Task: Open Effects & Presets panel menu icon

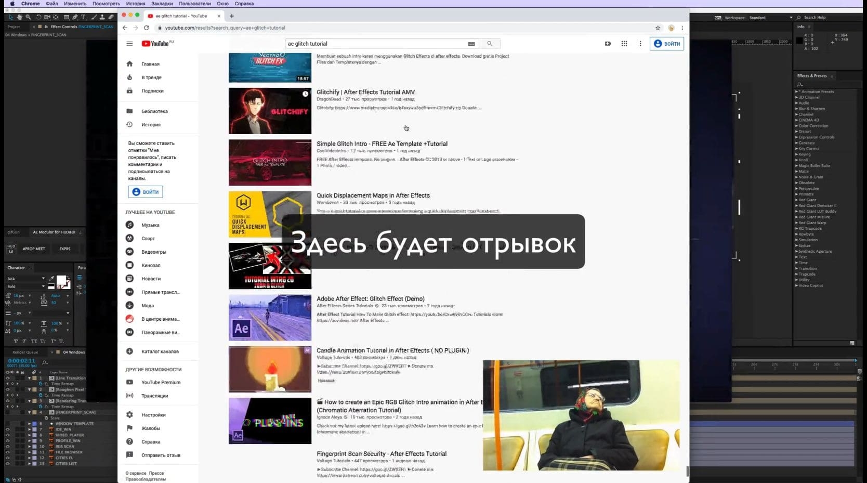Action: pyautogui.click(x=832, y=76)
